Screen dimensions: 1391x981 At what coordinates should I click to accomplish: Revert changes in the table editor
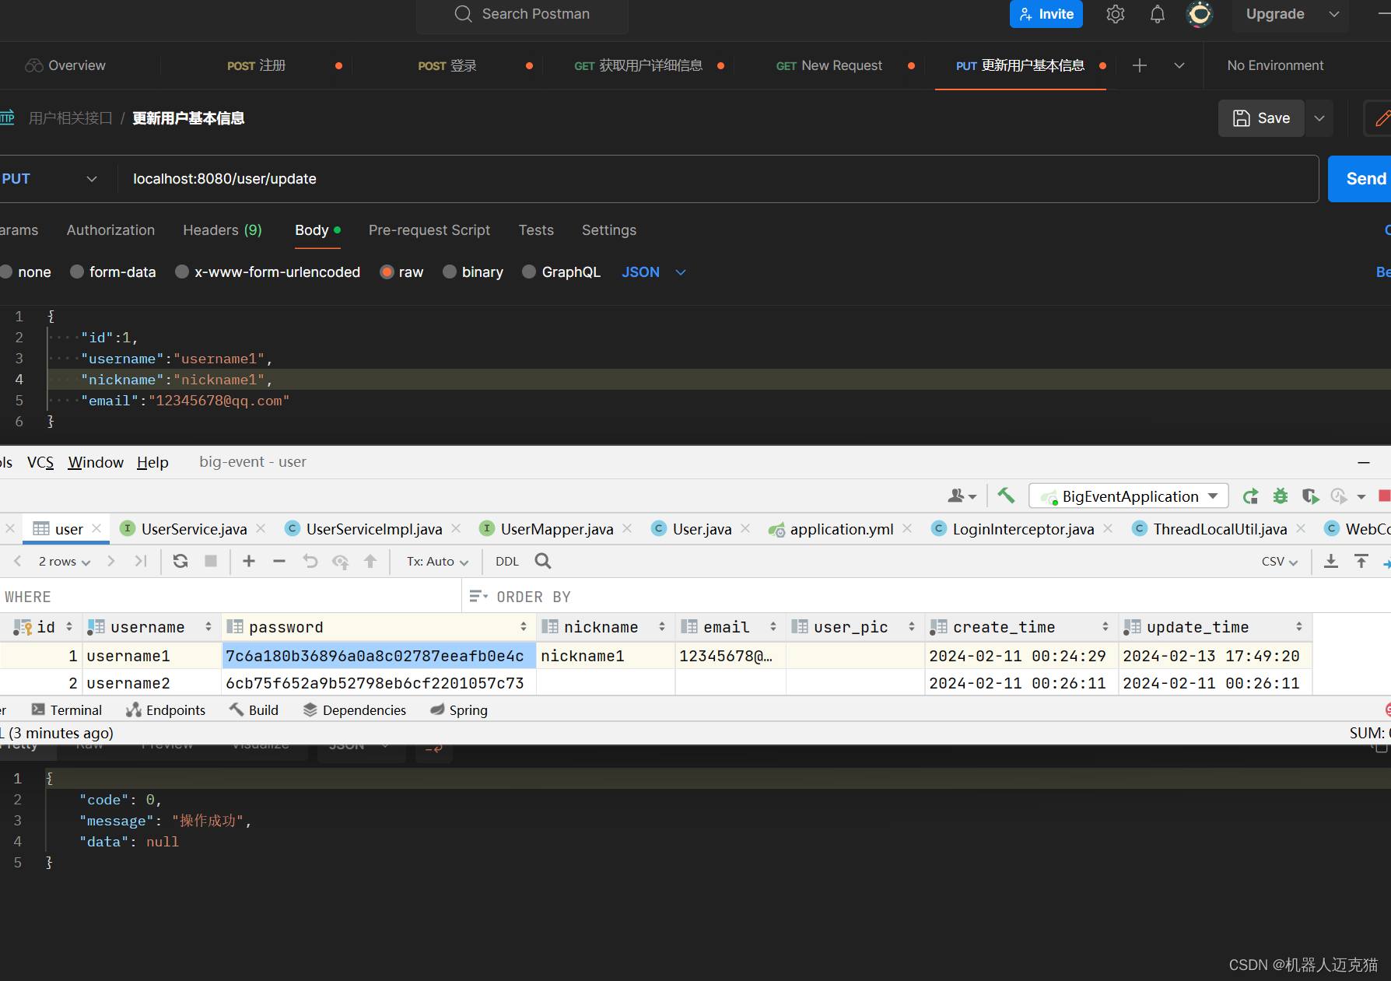(310, 561)
